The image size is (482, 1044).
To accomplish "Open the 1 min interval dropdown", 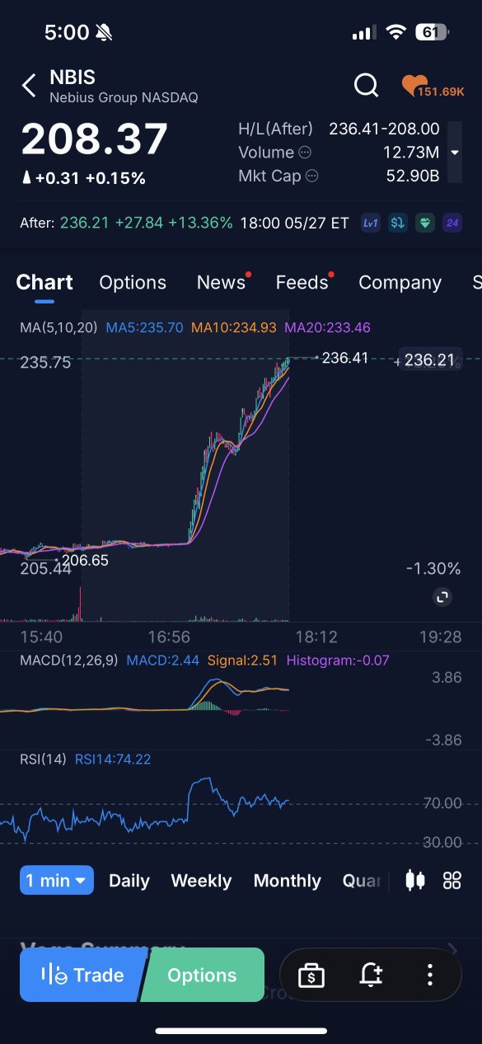I will click(x=57, y=881).
